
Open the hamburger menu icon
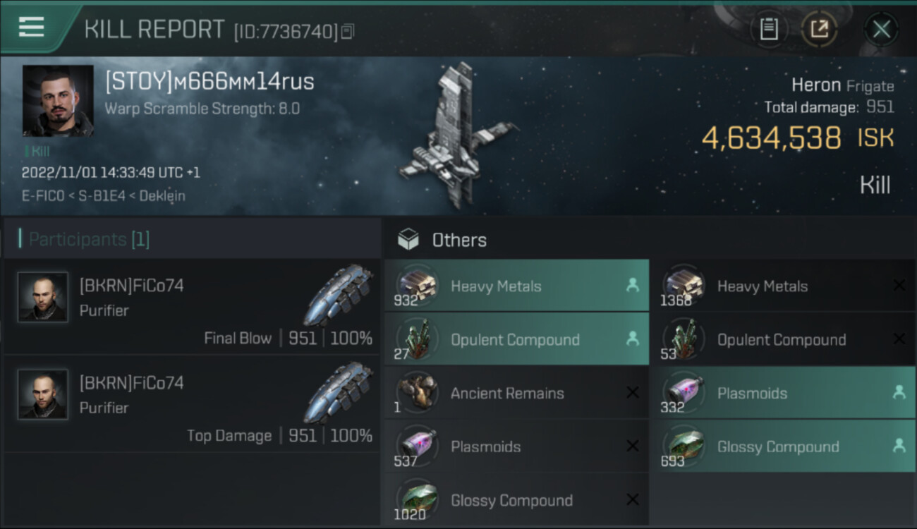[x=31, y=28]
